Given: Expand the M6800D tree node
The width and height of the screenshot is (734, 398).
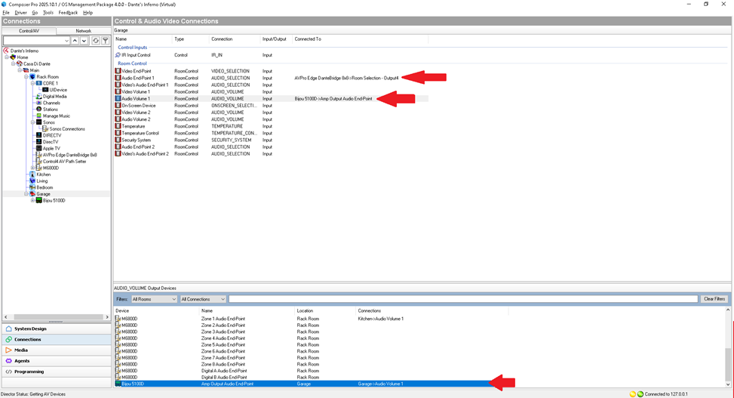Looking at the screenshot, I should click(x=32, y=168).
